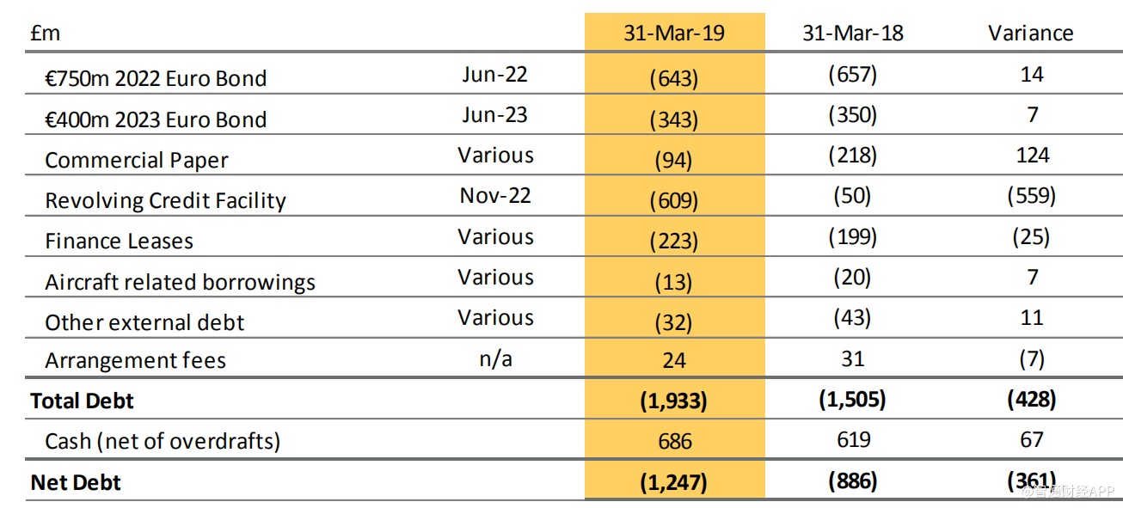Select the Variance column header
This screenshot has height=508, width=1123.
tap(1030, 34)
